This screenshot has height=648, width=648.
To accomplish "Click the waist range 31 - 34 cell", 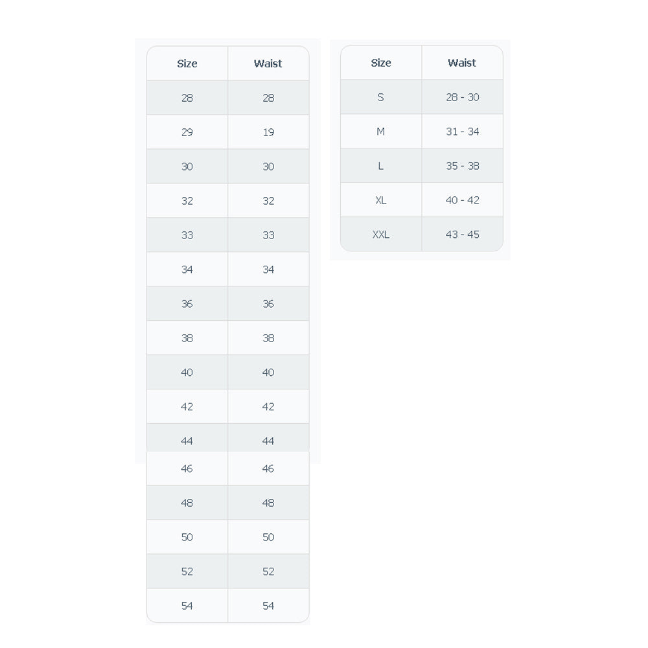I will tap(462, 132).
